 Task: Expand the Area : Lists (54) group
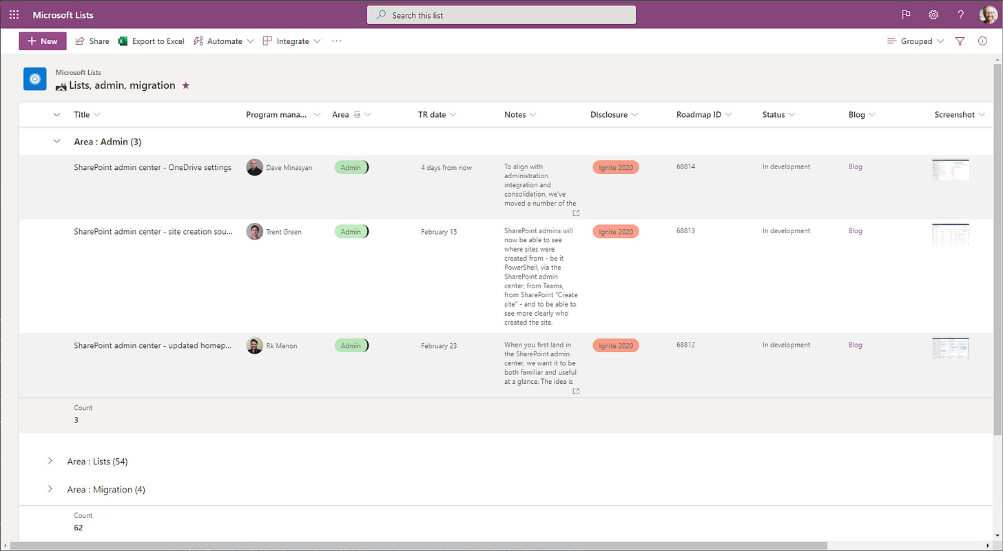(50, 461)
